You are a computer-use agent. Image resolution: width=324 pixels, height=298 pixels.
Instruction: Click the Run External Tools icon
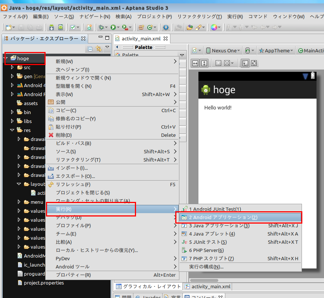(125, 27)
